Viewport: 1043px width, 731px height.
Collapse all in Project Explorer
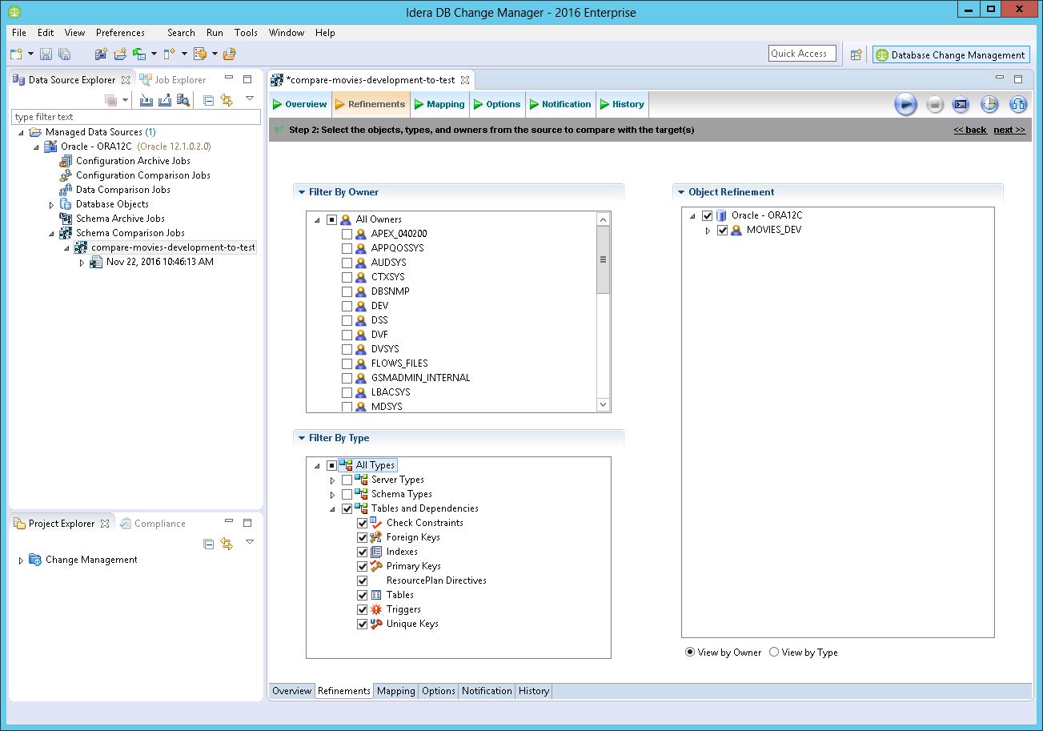[x=208, y=544]
